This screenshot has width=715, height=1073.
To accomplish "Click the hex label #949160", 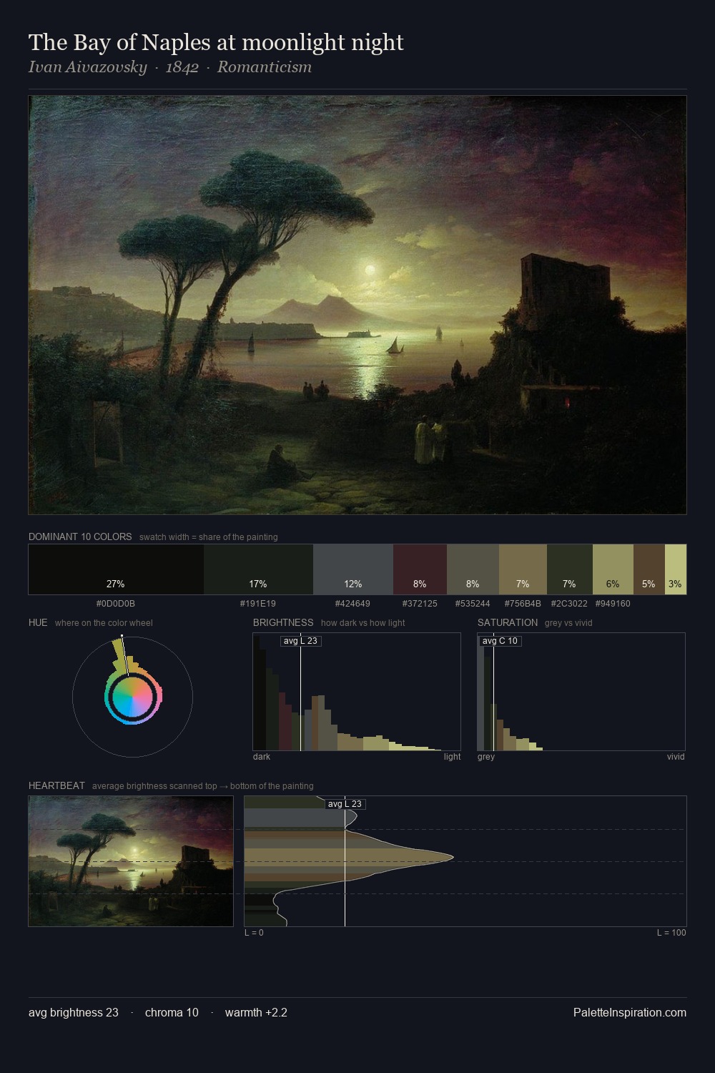I will 613,604.
